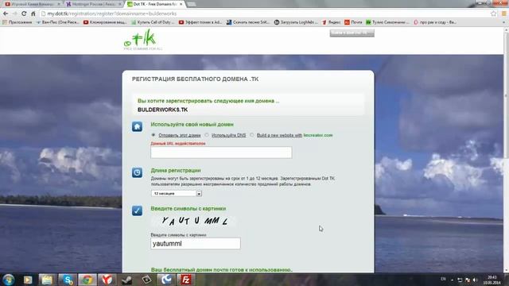This screenshot has height=286, width=509.
Task: Select the use DNS radio option
Action: click(207, 135)
